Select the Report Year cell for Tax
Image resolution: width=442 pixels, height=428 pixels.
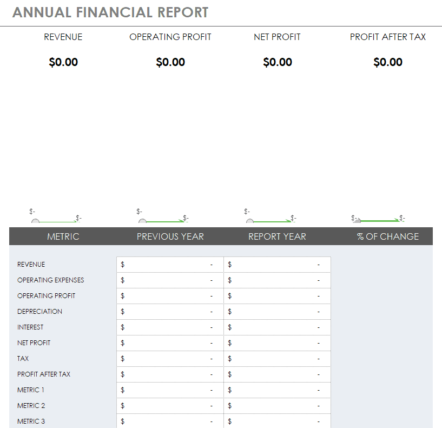[277, 359]
